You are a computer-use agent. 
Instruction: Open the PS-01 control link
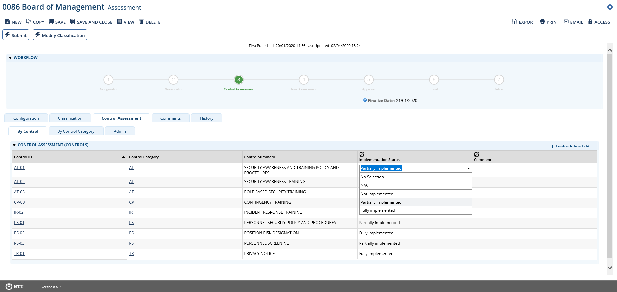[x=19, y=223]
